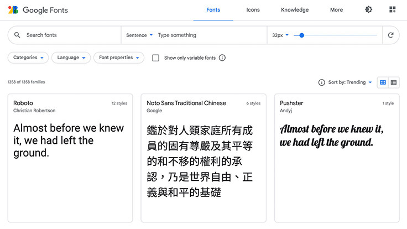Image resolution: width=407 pixels, height=229 pixels.
Task: Enable Show only variable fonts checkbox
Action: coord(155,58)
